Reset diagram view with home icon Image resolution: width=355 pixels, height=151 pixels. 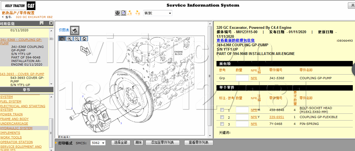85,39
